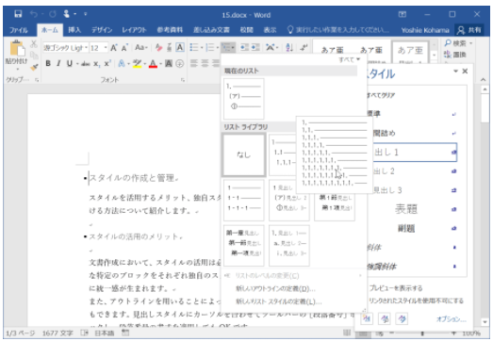
Task: Click the 共有 share button
Action: pos(469,30)
